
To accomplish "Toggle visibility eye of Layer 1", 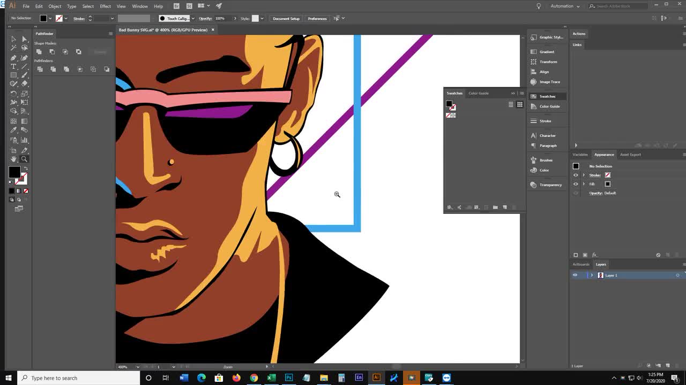I will pyautogui.click(x=575, y=275).
